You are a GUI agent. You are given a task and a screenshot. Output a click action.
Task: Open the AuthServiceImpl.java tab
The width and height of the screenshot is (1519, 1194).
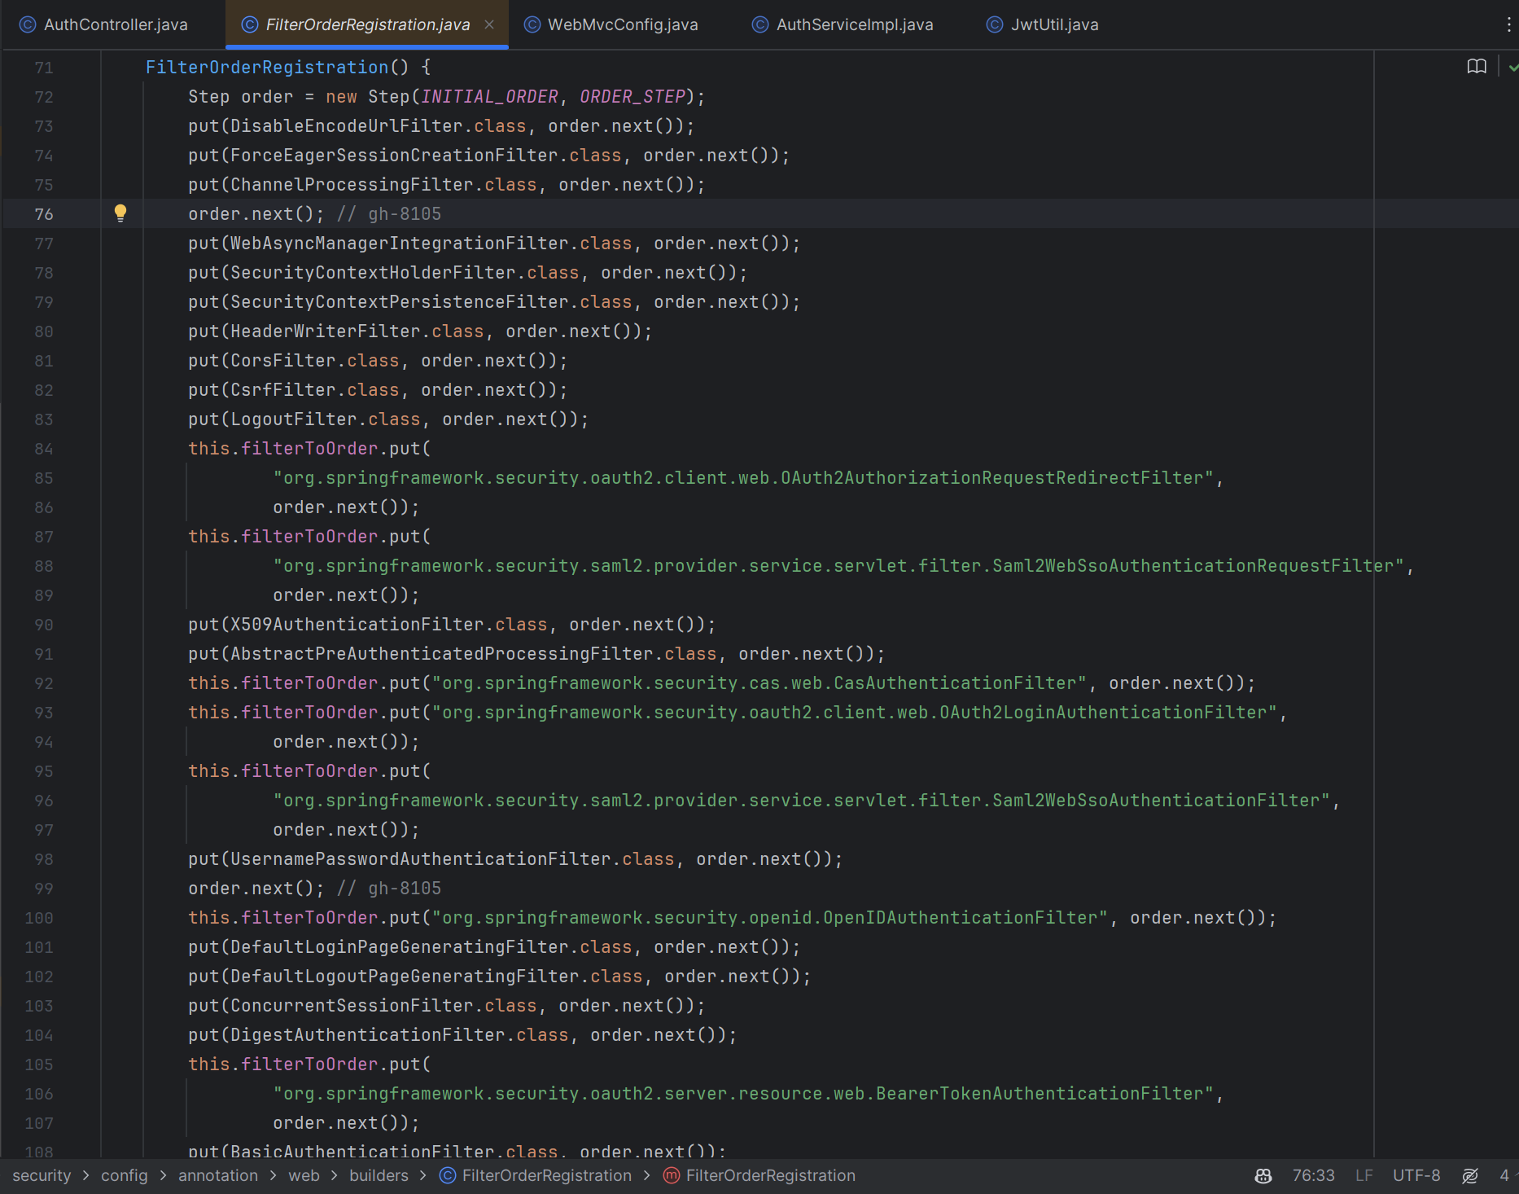tap(843, 24)
